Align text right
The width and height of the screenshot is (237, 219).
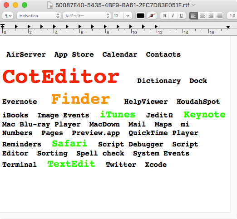point(211,16)
